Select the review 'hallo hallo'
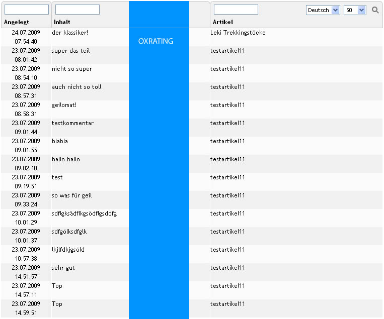The image size is (384, 319). click(x=65, y=159)
